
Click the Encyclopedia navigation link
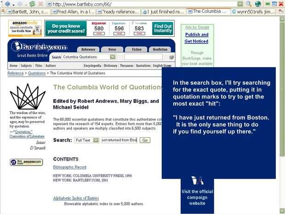(92, 65)
